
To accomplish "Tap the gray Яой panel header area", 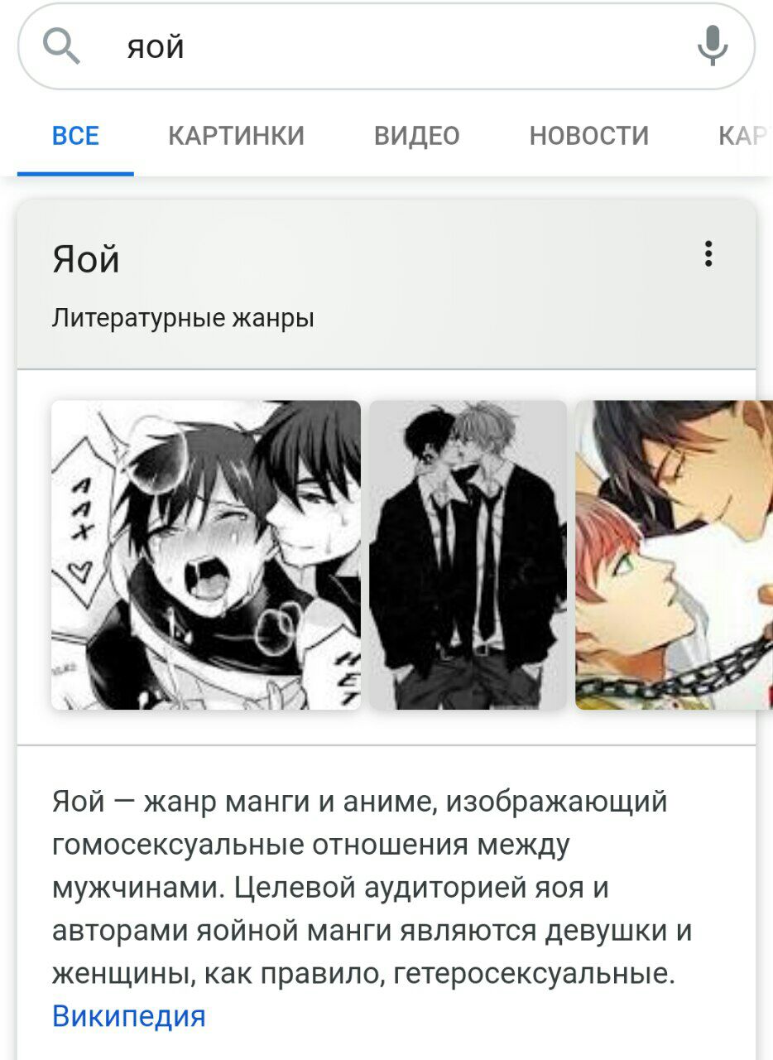I will pyautogui.click(x=386, y=284).
